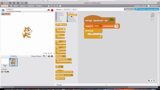The image size is (160, 90).
Task: Paint a new backdrop
Action: click(4, 72)
